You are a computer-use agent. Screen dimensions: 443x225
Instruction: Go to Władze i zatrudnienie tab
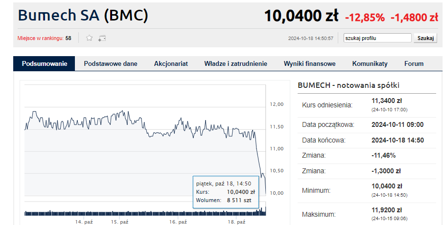(x=235, y=63)
